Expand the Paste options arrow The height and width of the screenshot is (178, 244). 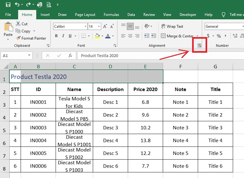tap(8, 40)
